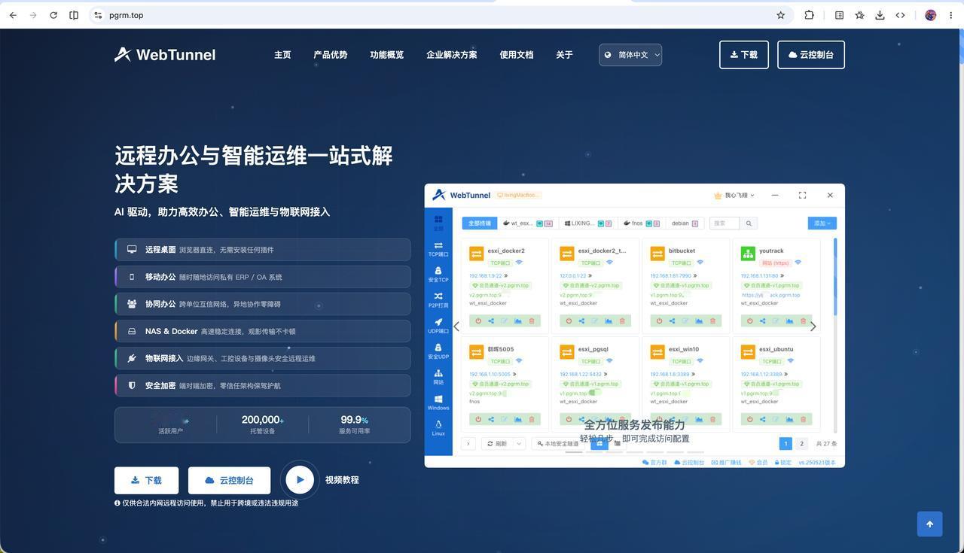Image resolution: width=964 pixels, height=553 pixels.
Task: Bookmark this page with the star icon
Action: tap(781, 15)
